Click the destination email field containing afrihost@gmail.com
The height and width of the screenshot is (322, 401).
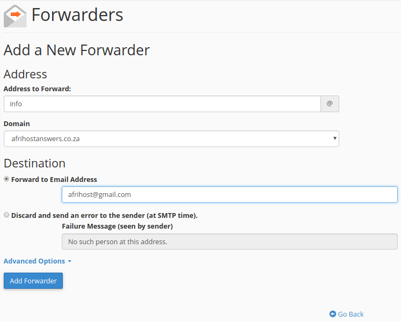click(229, 194)
